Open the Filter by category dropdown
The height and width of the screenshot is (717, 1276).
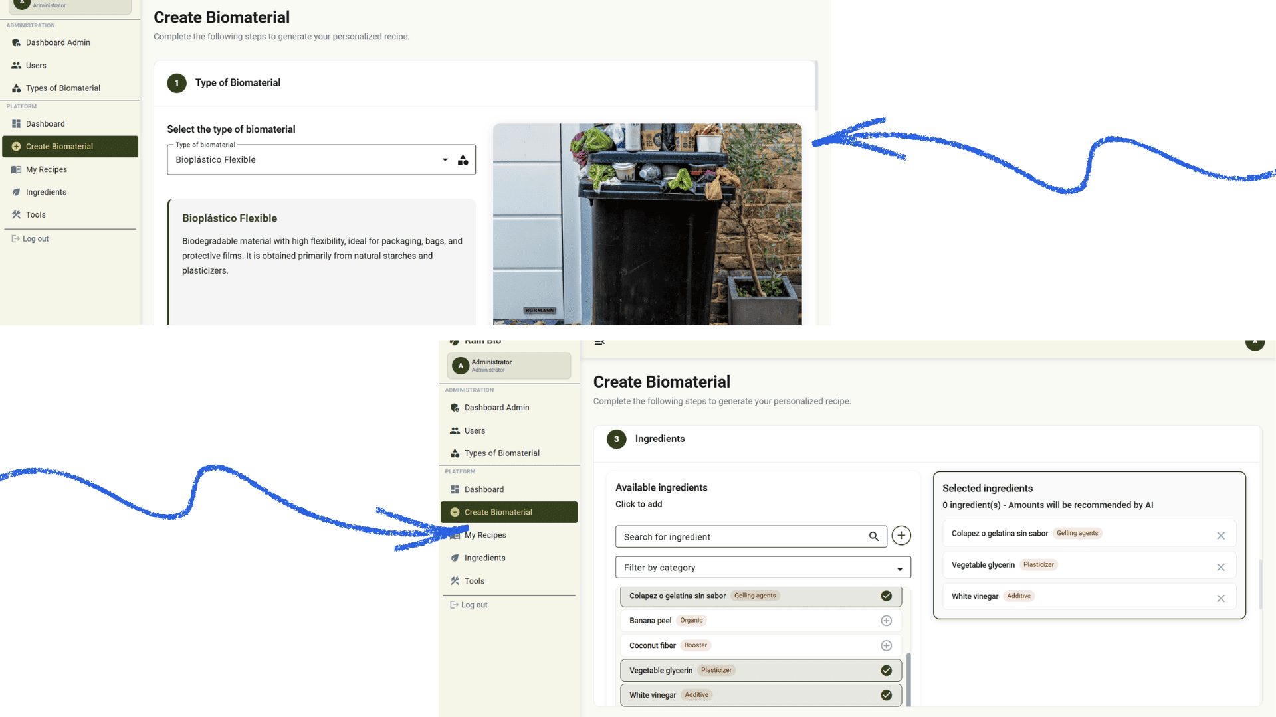763,568
